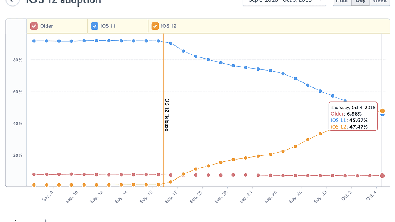Click the Older legend label
This screenshot has width=395, height=222.
[x=47, y=26]
